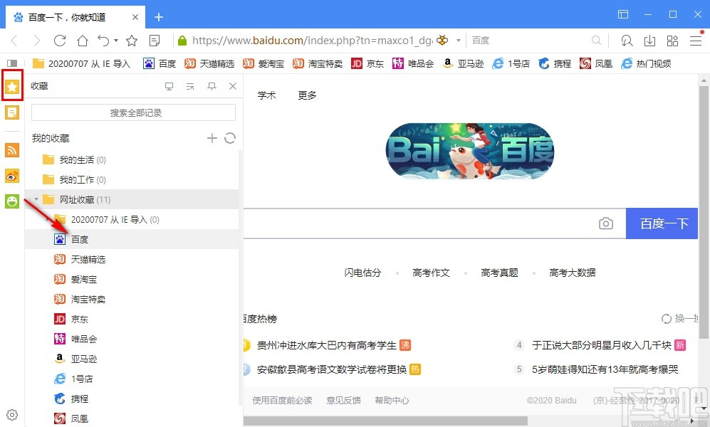Open the favorites star sidebar icon
Viewport: 710px width, 427px height.
12,86
